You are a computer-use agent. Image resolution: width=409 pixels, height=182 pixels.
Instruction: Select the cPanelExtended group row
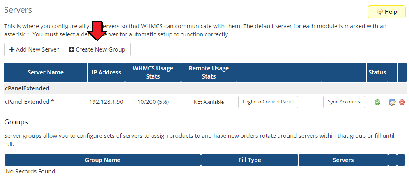[x=205, y=88]
